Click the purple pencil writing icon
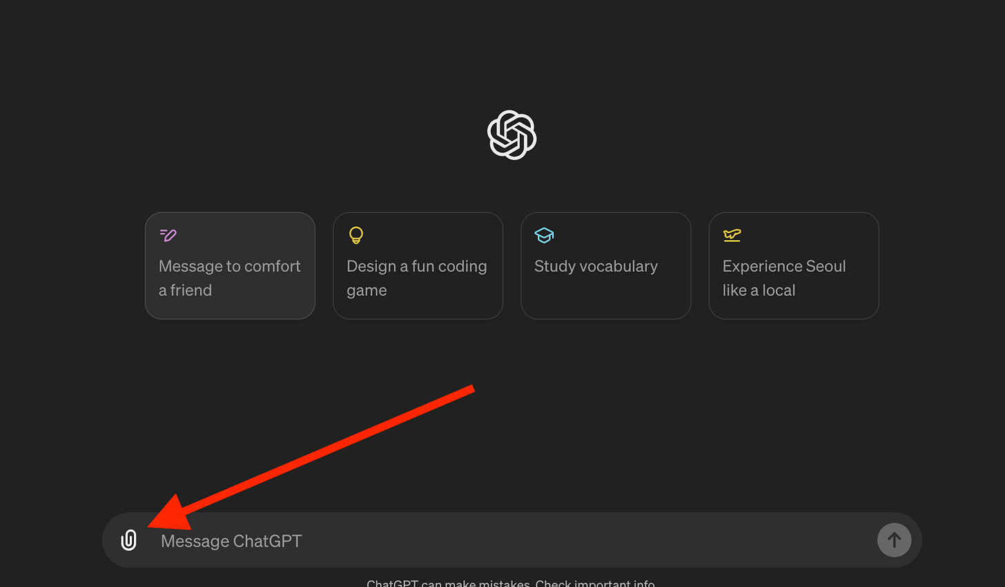 click(168, 235)
